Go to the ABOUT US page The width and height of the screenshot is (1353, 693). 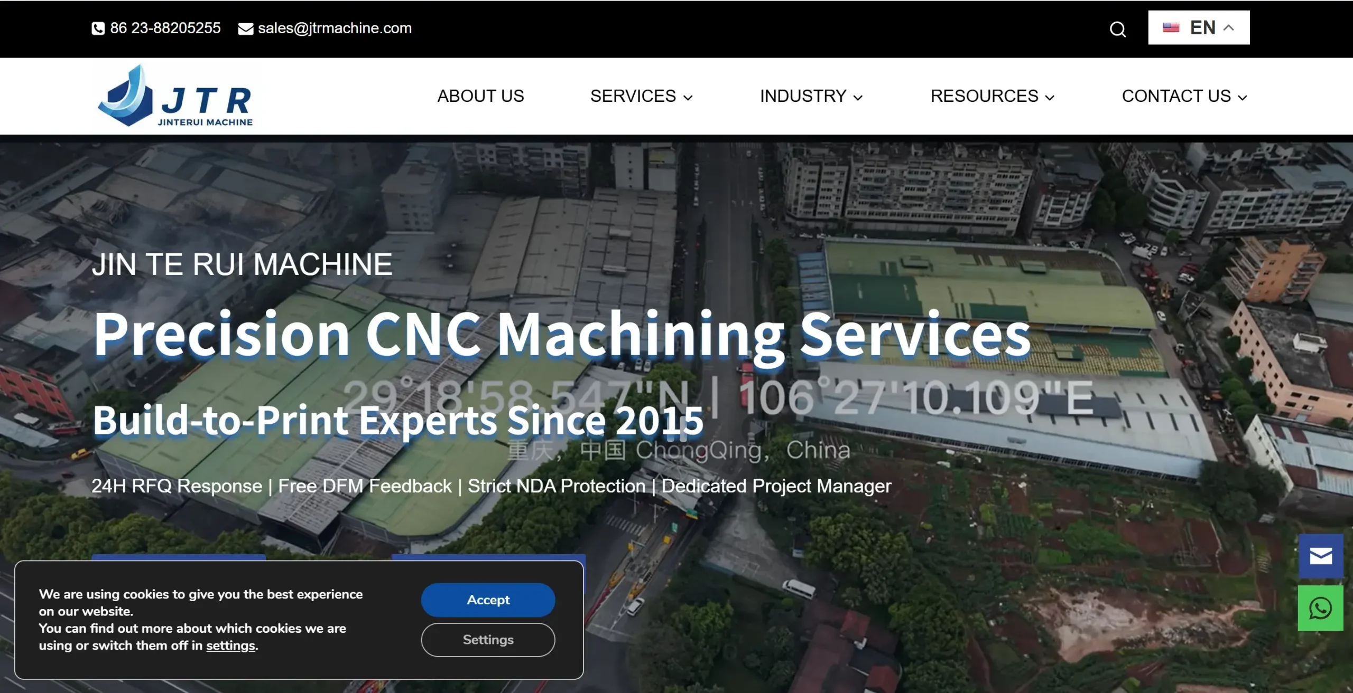click(x=480, y=96)
